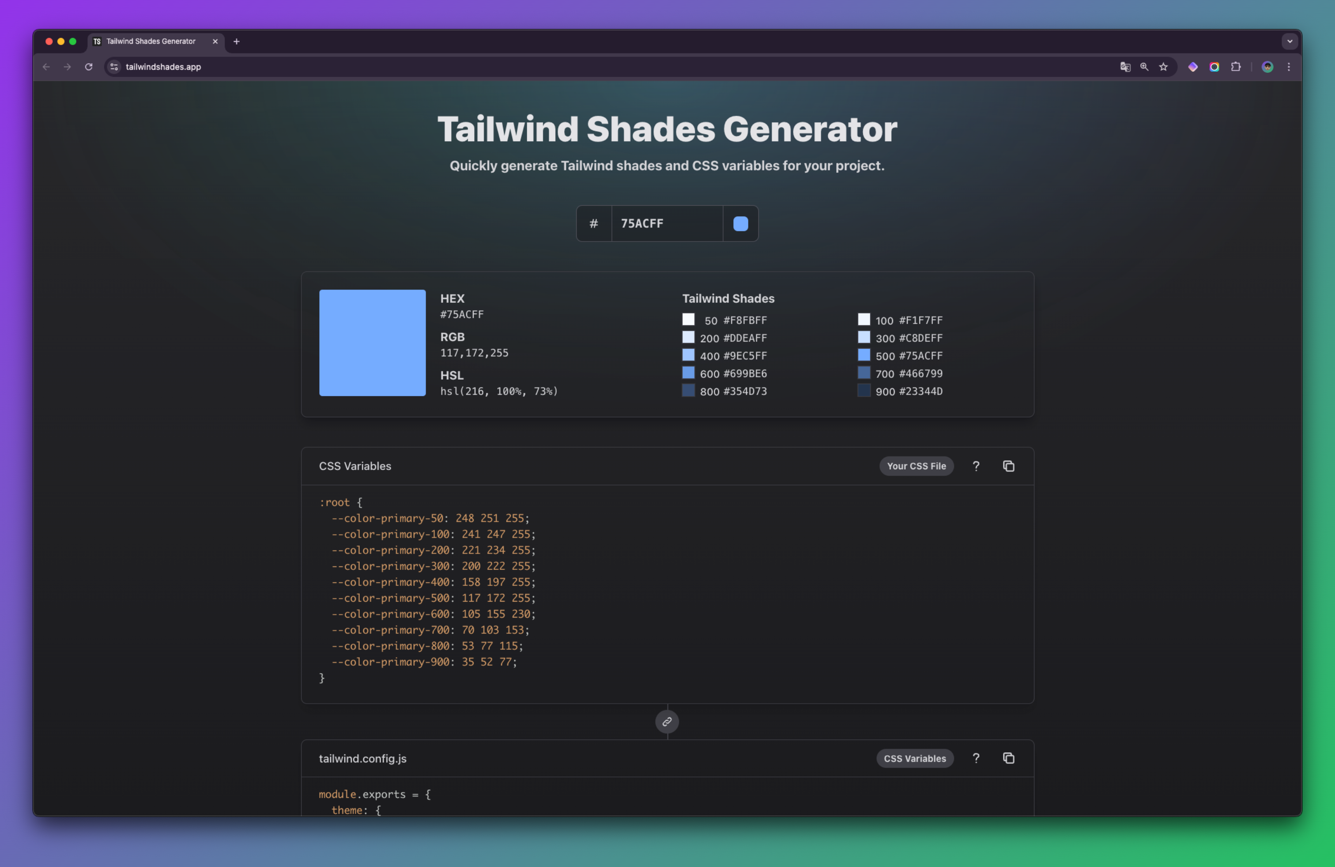Select shade 700 #466799 swatch
This screenshot has width=1335, height=867.
[x=864, y=373]
